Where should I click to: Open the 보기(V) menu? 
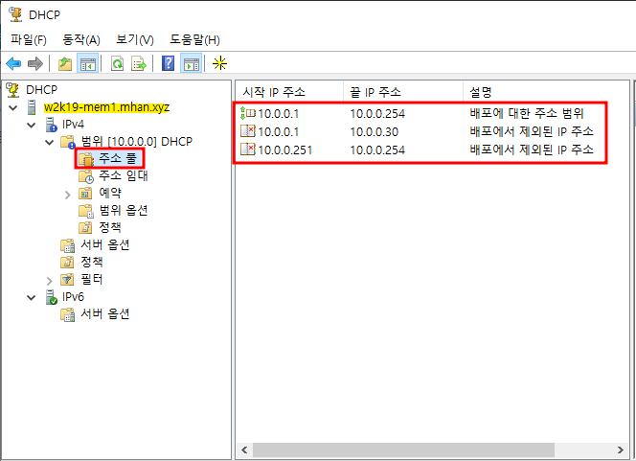click(135, 39)
